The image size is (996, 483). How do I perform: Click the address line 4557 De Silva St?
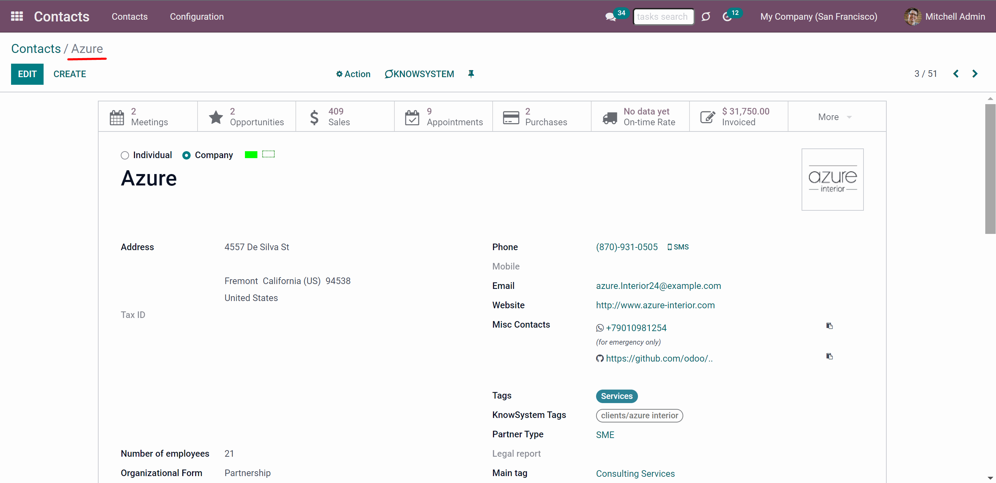click(x=257, y=247)
